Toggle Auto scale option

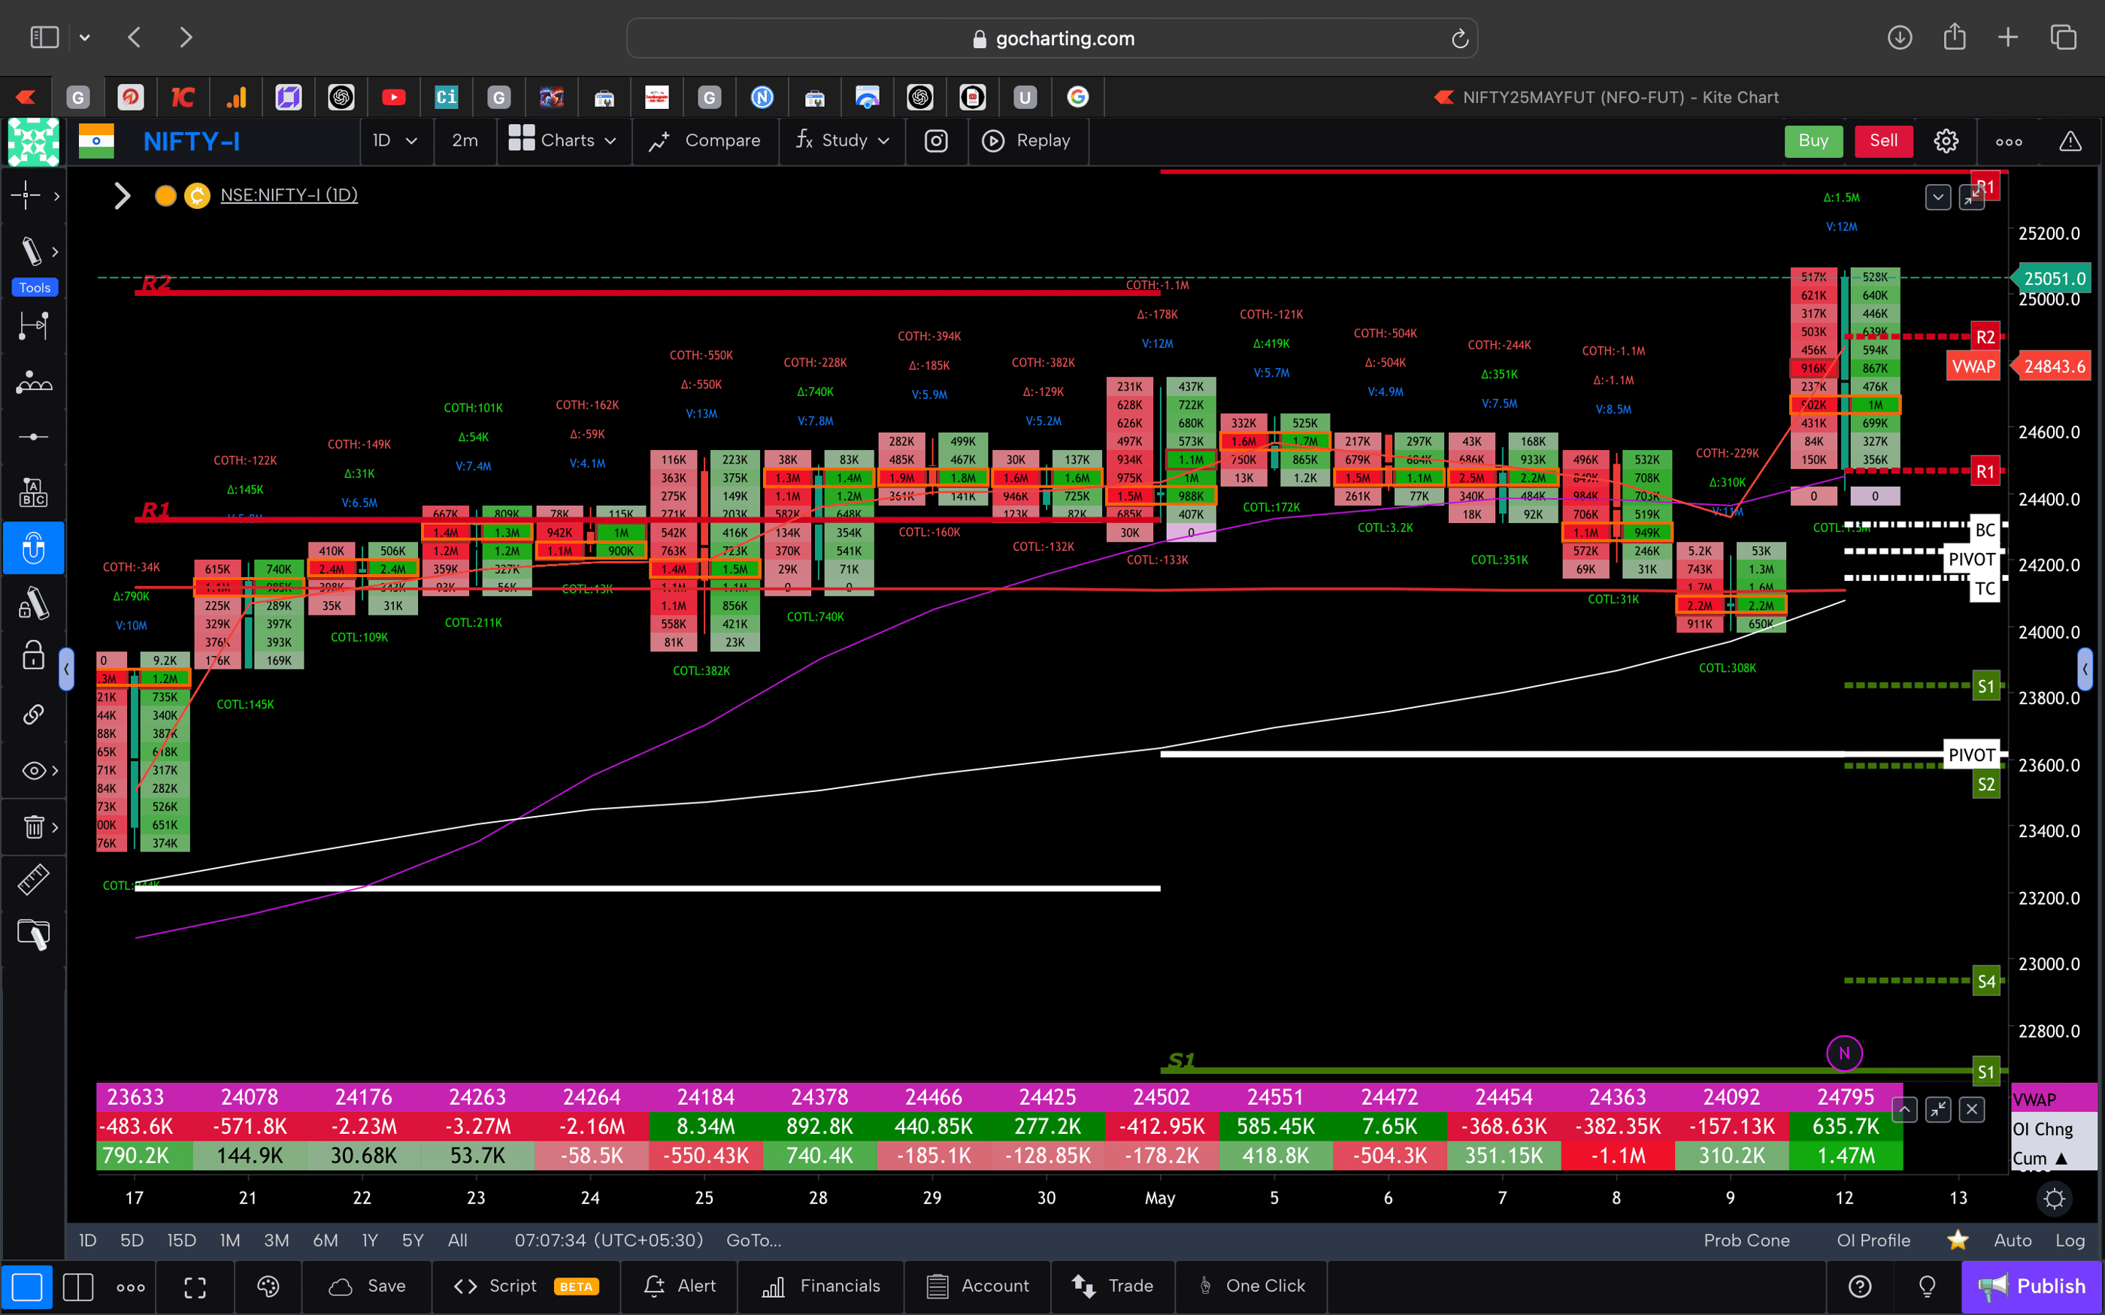[x=2012, y=1240]
